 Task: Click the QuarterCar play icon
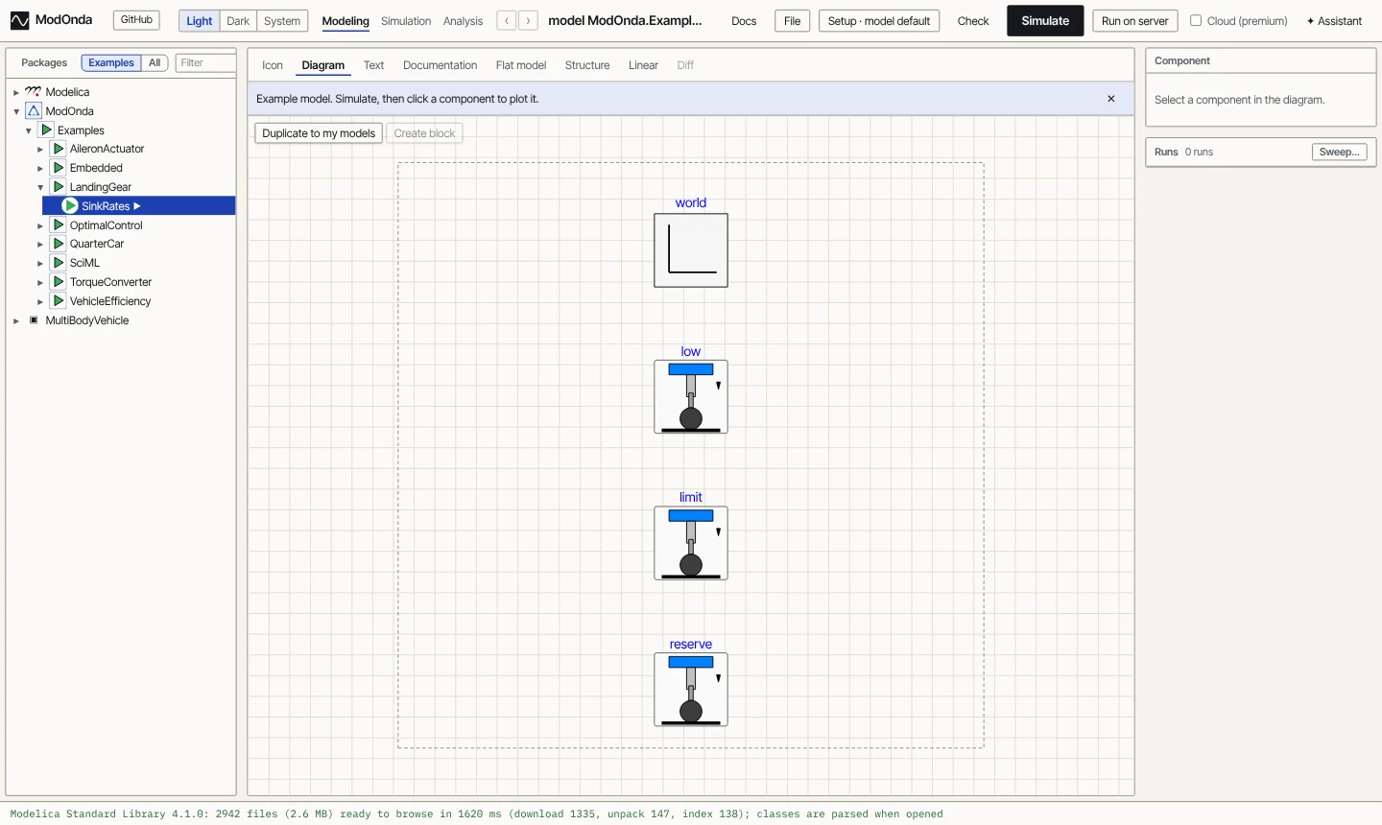tap(59, 244)
